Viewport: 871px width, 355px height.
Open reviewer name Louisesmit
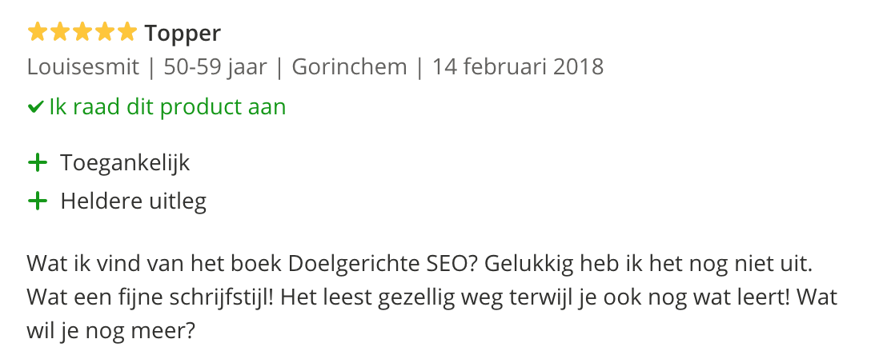(x=84, y=66)
